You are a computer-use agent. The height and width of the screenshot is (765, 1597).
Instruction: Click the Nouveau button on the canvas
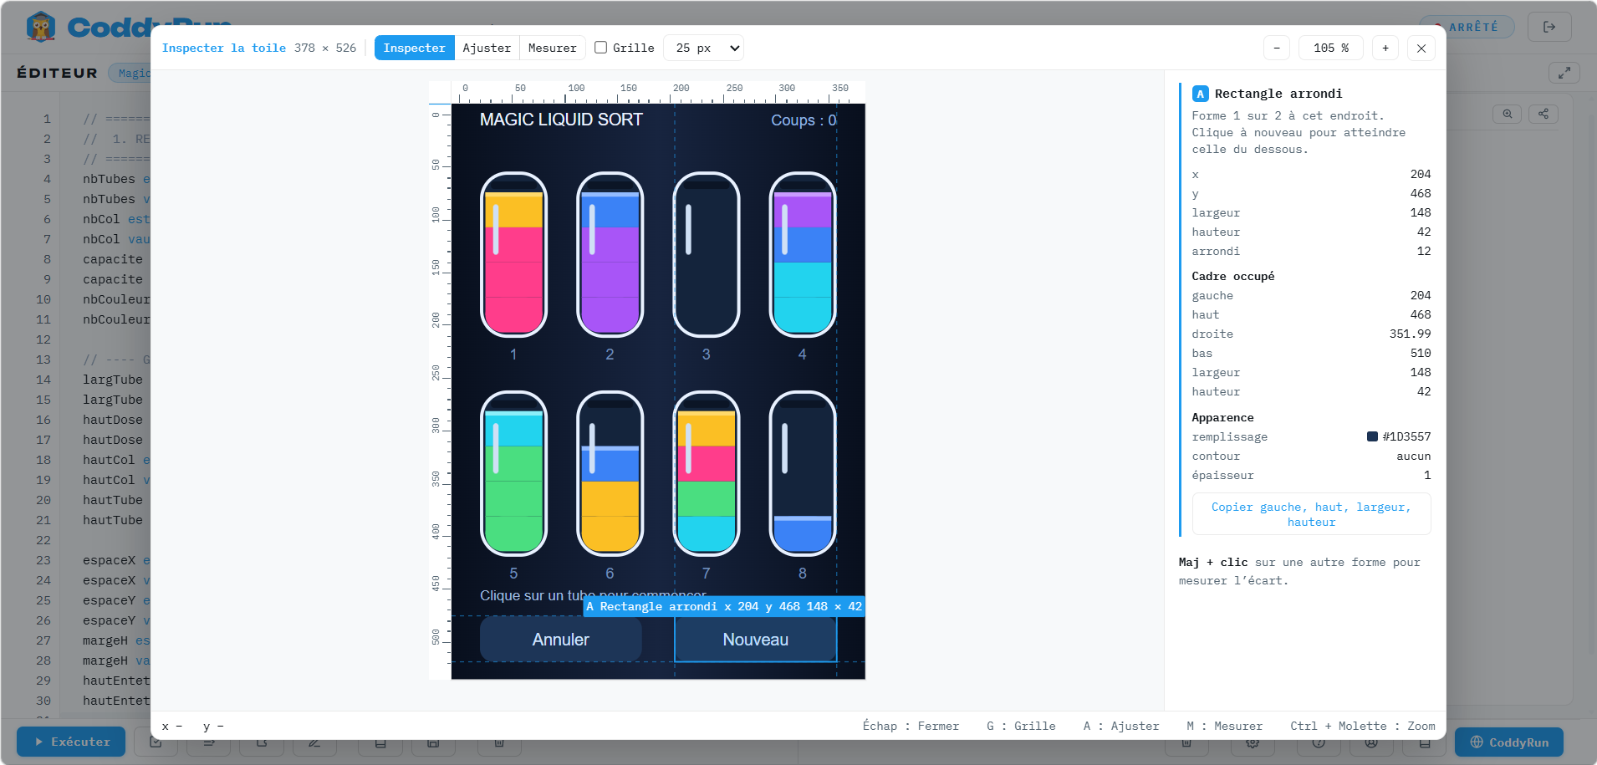pos(755,639)
